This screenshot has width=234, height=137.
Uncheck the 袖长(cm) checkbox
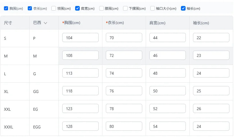pos(183,9)
